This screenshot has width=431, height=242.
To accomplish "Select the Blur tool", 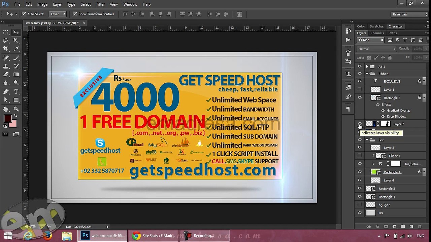I will tap(6, 83).
